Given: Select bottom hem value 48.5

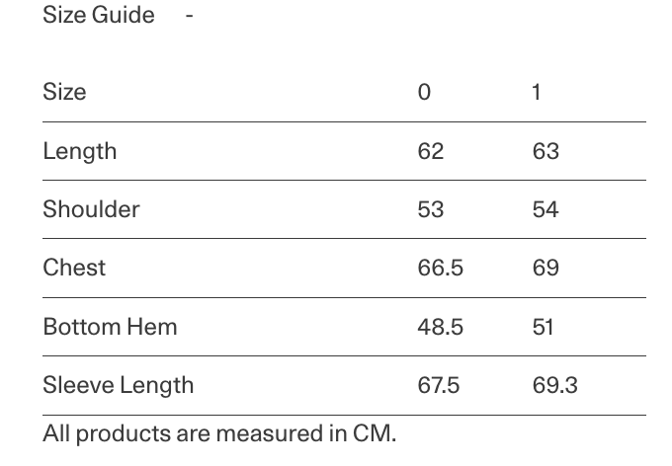Looking at the screenshot, I should [440, 327].
